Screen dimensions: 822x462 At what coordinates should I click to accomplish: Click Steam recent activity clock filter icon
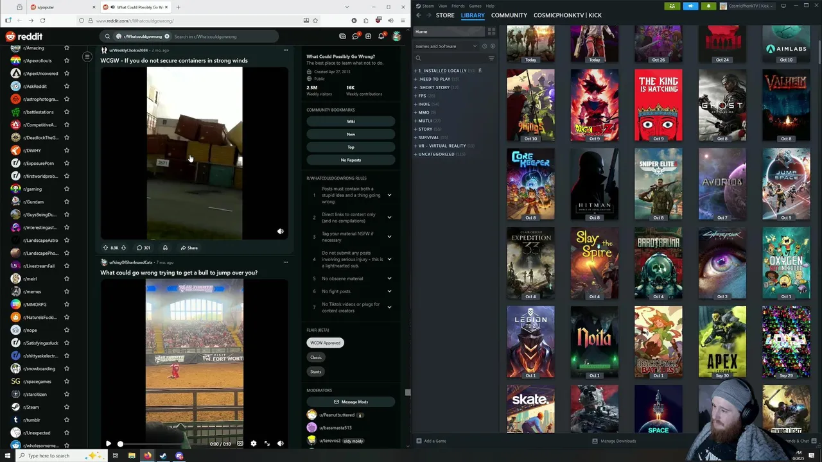point(484,46)
